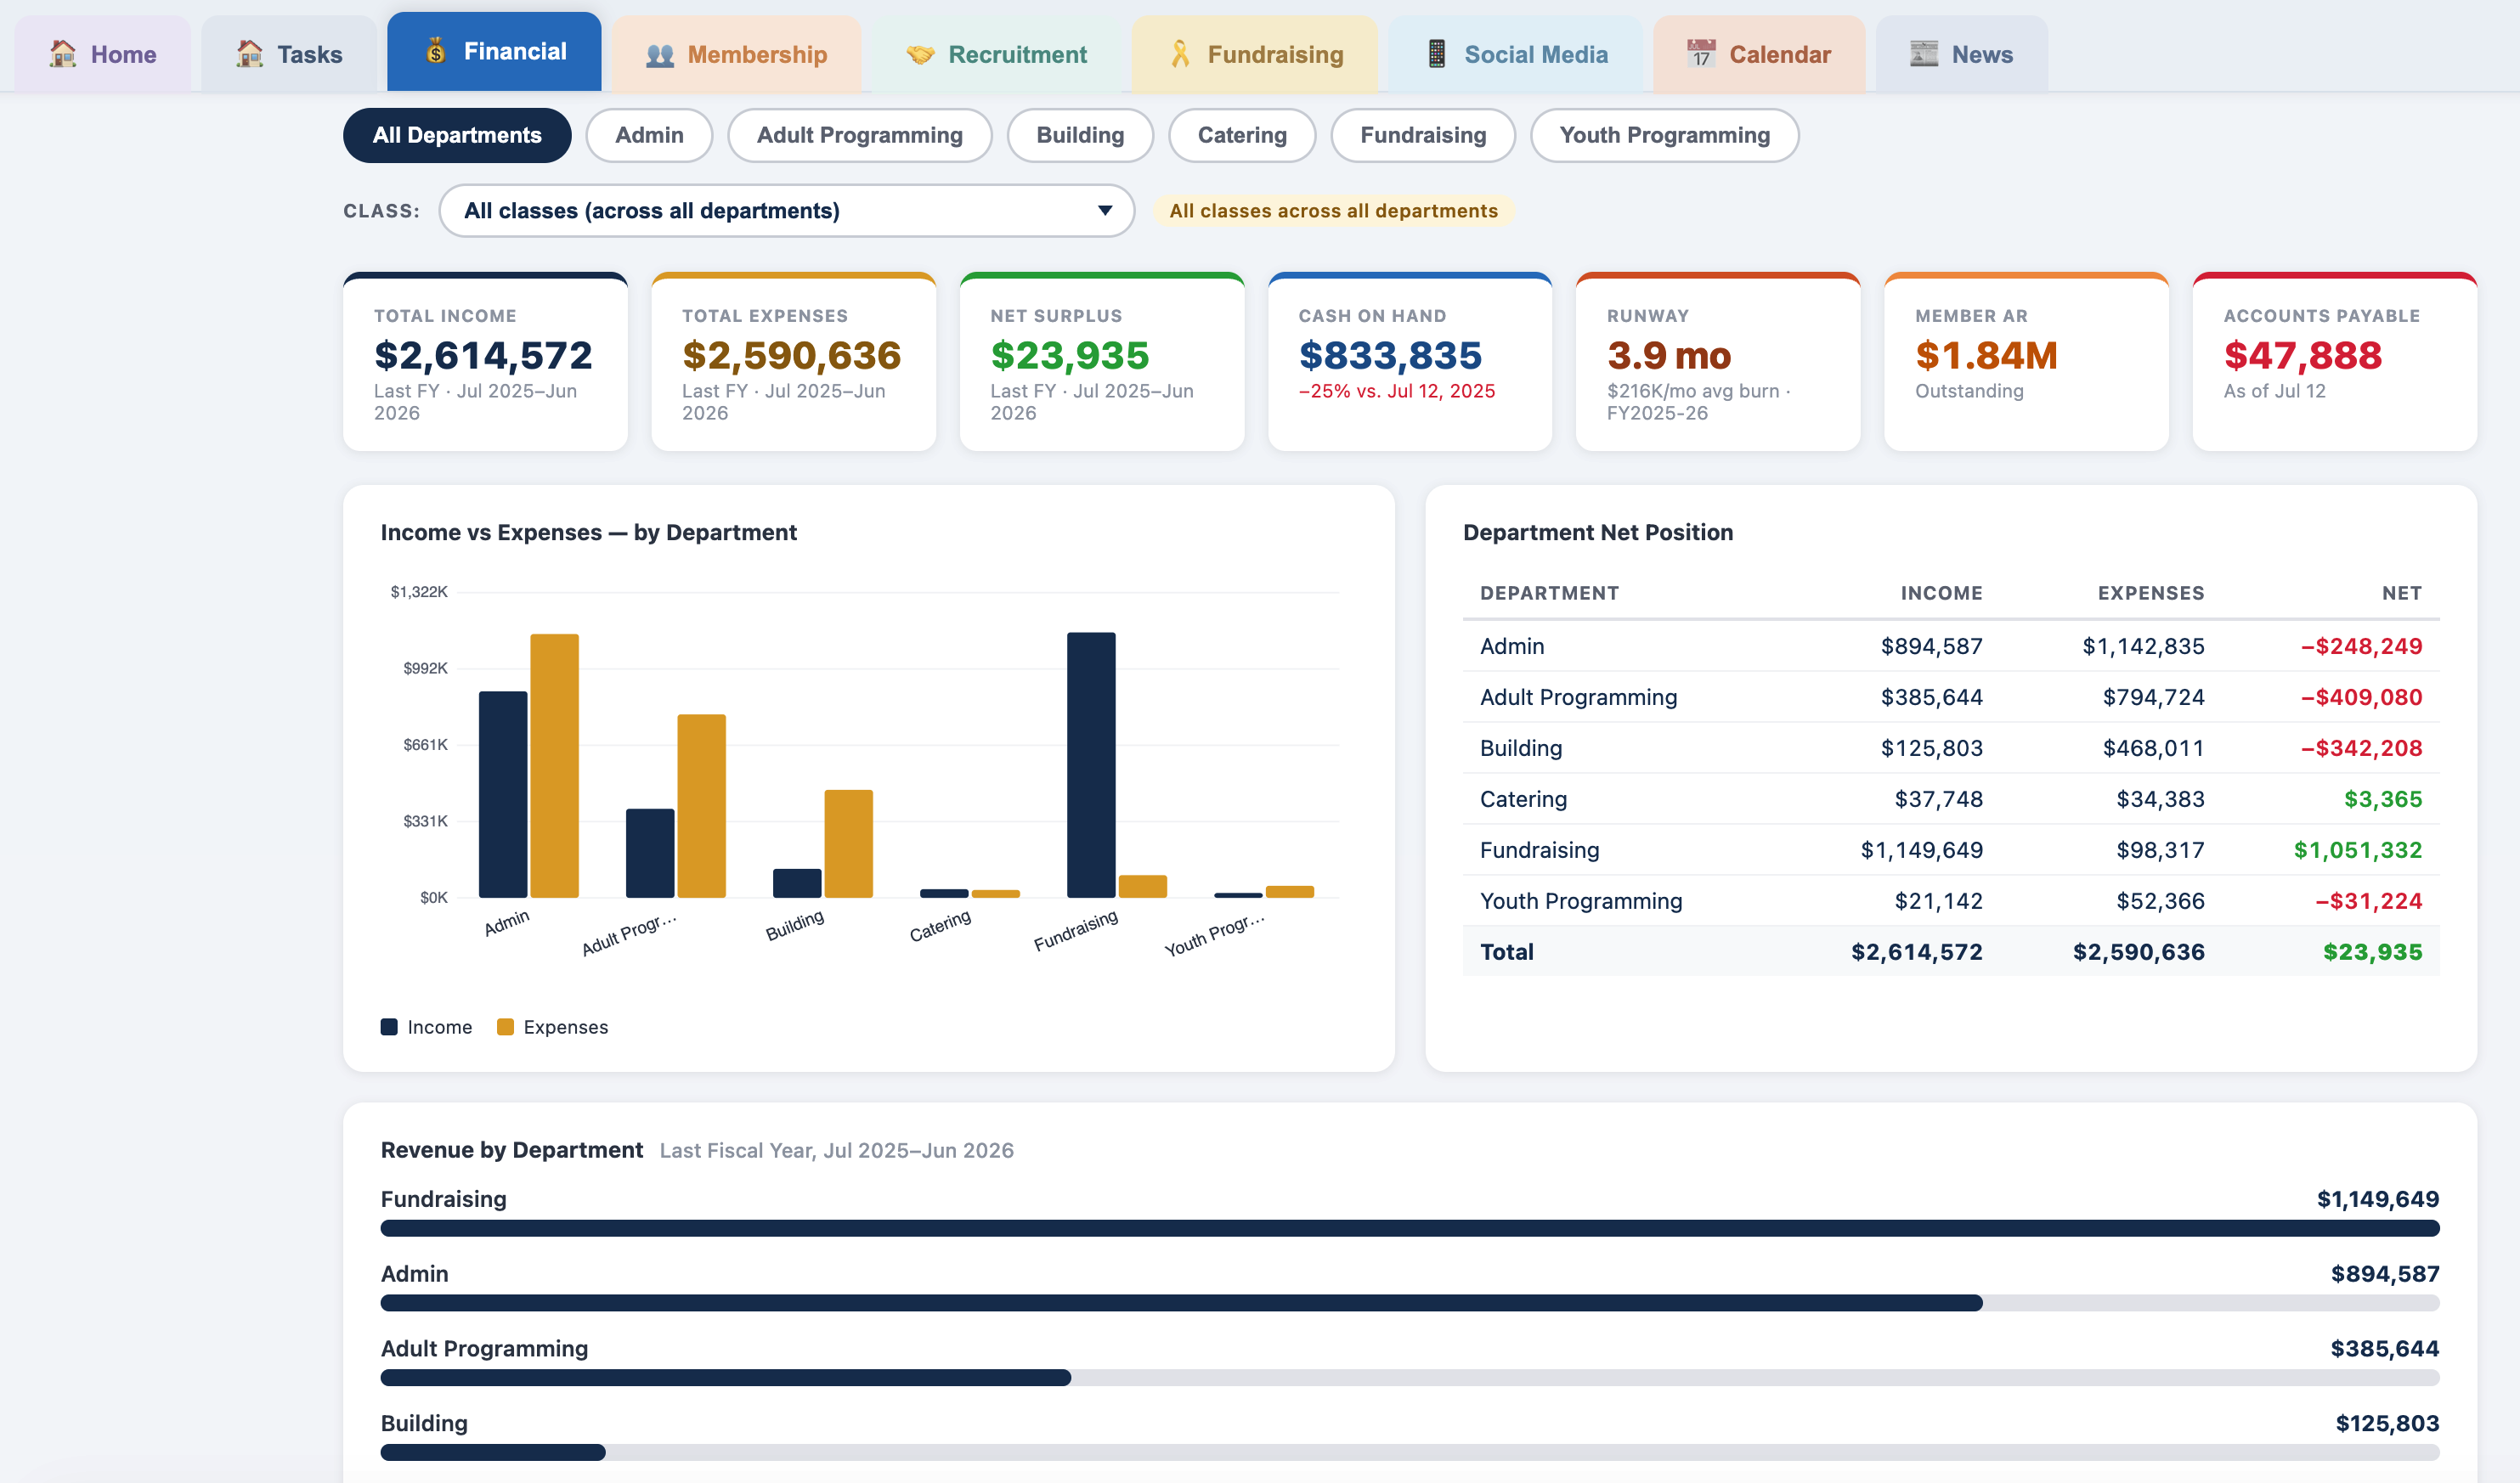Screen dimensions: 2520x1483
Task: Open the Social Media tab
Action: click(x=1516, y=54)
